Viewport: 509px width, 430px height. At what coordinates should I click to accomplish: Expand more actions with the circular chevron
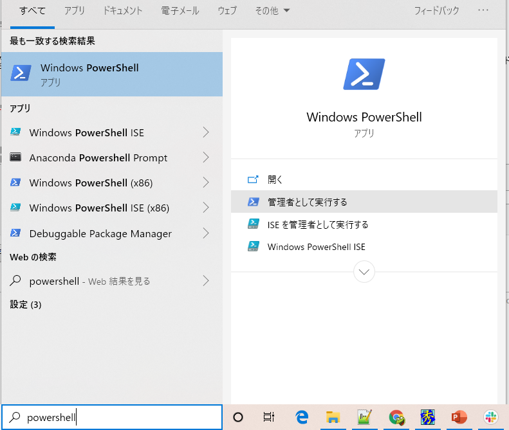point(364,272)
